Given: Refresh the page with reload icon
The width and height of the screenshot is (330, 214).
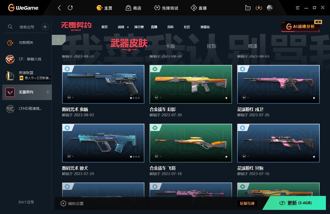Looking at the screenshot, I should (x=70, y=8).
